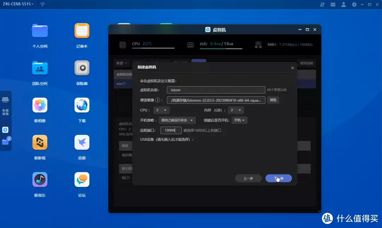Launch the 极影视 video app
This screenshot has width=382, height=228.
point(40,142)
